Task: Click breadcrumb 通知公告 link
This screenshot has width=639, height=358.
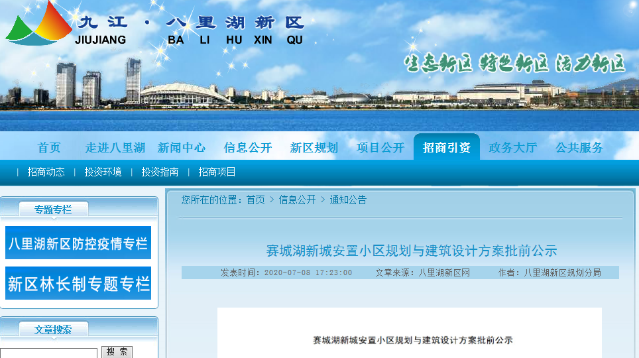Action: 348,200
